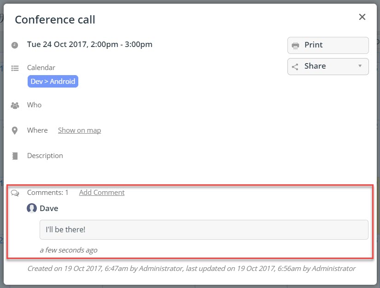Expand the Share dropdown arrow
Image resolution: width=380 pixels, height=288 pixels.
(x=360, y=66)
